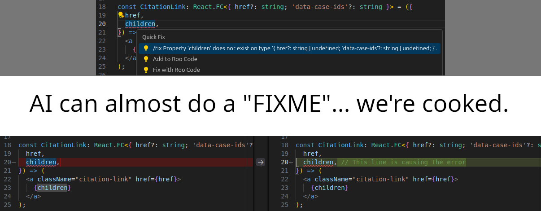This screenshot has width=541, height=211.
Task: Choose Fix with Roo Code option
Action: click(176, 70)
